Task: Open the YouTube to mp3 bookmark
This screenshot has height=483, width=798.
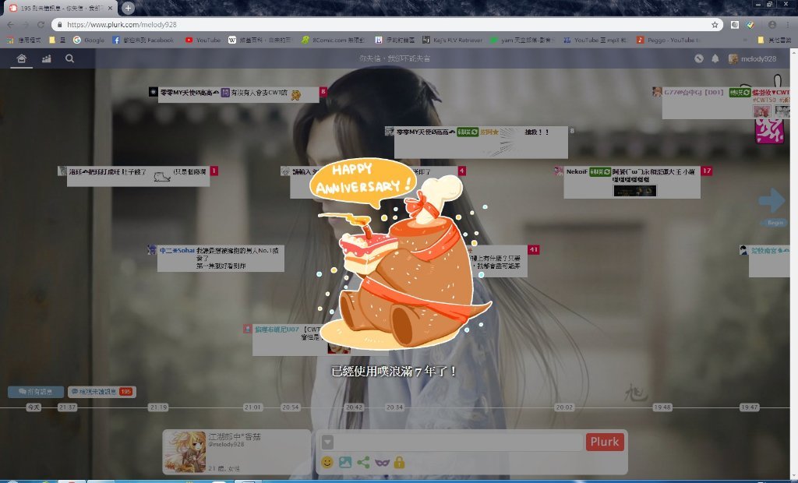Action: pyautogui.click(x=595, y=40)
